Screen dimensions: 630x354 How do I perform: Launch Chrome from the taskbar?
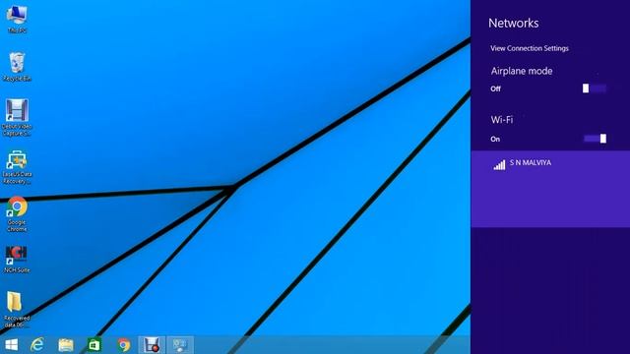(x=124, y=345)
